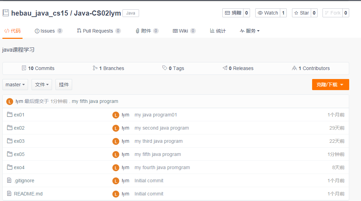
Task: Open the 统计 statistics tab
Action: coord(218,31)
